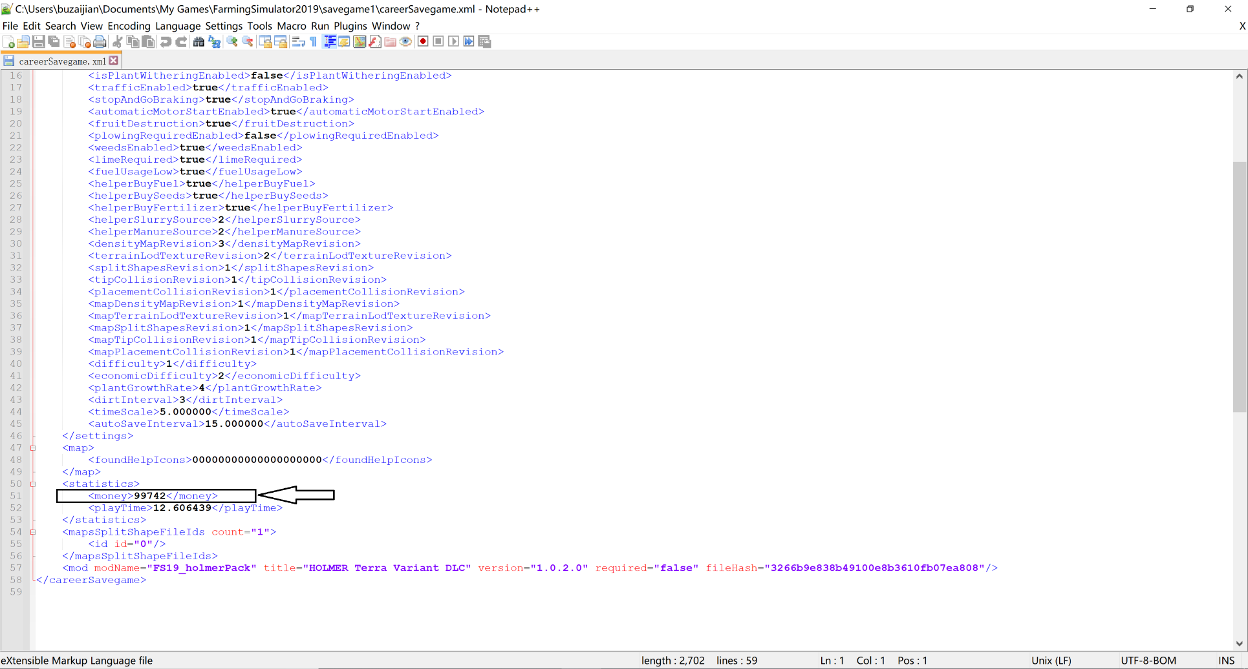Click the money value 99742
This screenshot has height=669, width=1248.
[x=150, y=496]
